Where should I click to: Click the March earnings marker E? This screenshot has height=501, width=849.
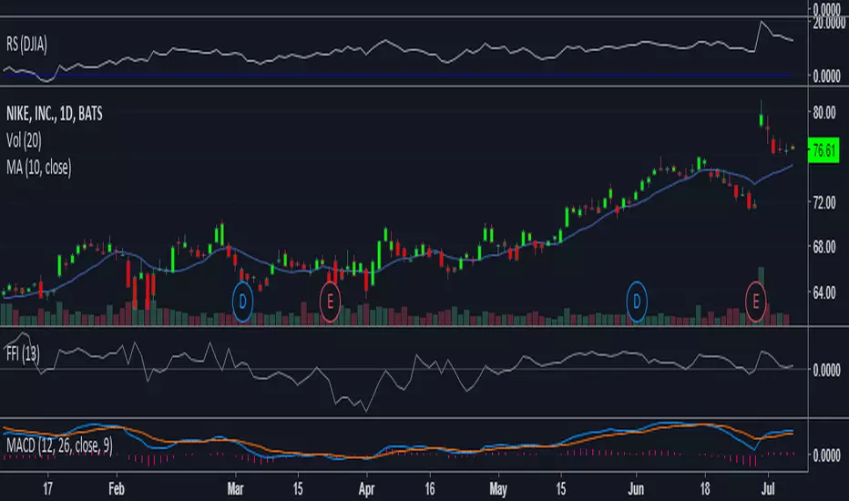[330, 302]
